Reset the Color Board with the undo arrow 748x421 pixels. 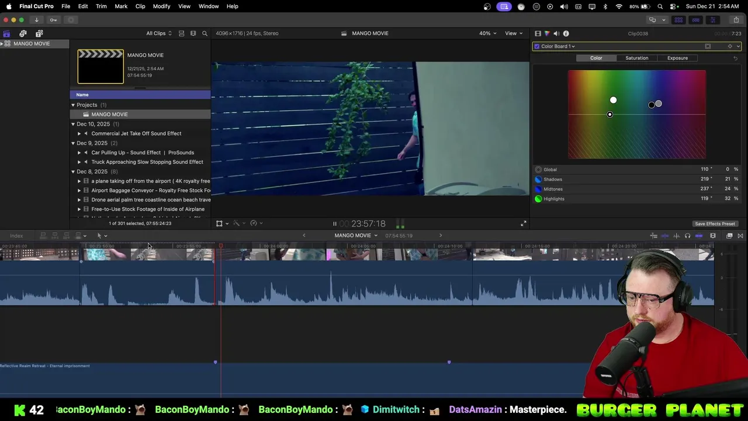tap(735, 58)
